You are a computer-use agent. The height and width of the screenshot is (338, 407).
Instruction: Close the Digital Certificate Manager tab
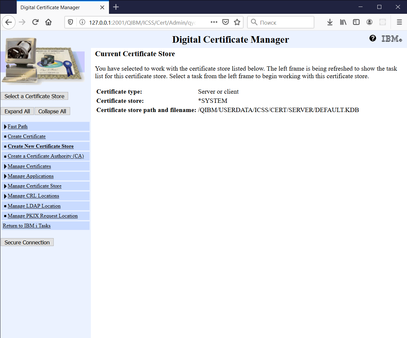[102, 7]
